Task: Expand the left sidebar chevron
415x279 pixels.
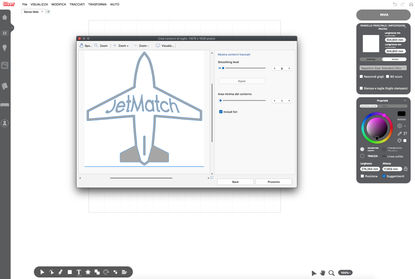Action: (12, 28)
